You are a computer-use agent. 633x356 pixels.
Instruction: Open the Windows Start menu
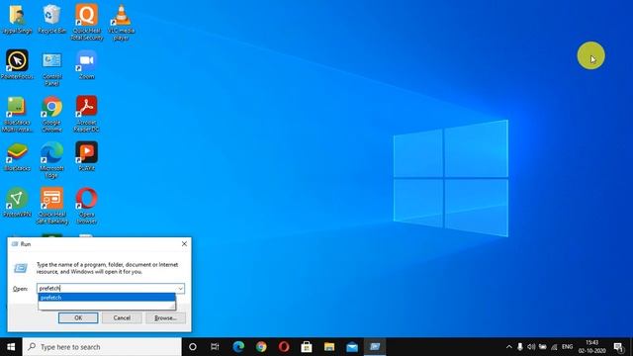point(11,347)
